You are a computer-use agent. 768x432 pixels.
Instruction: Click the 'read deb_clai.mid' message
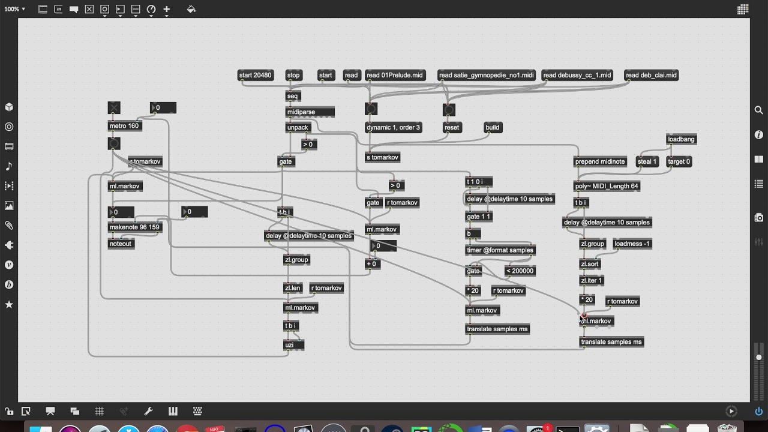pos(651,75)
